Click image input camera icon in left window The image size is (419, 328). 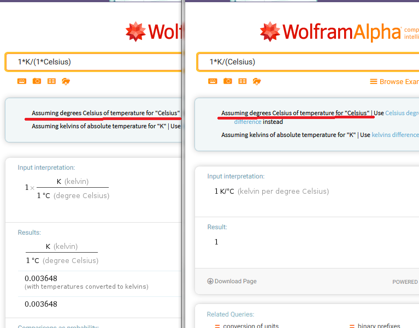(x=37, y=81)
